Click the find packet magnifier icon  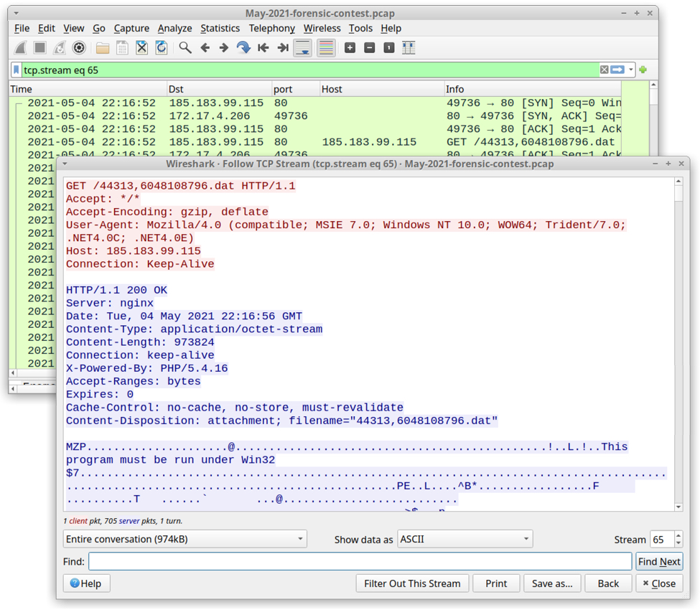pos(185,48)
